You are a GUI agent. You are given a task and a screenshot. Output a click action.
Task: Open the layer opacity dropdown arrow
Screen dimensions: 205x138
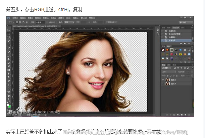point(192,72)
